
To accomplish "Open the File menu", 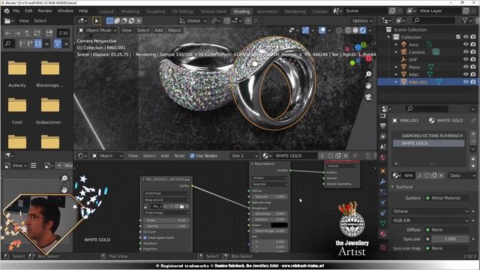I will tap(16, 10).
